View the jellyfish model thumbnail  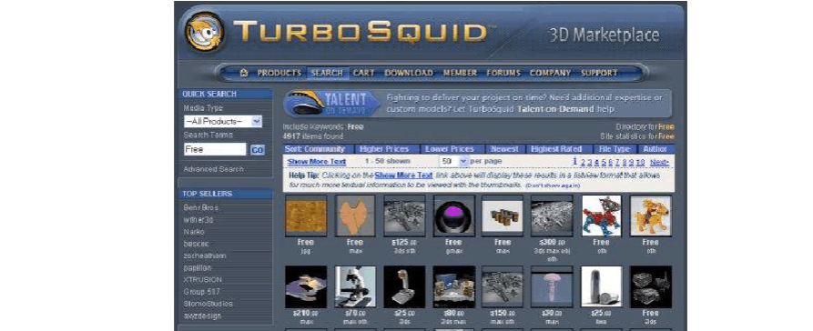coord(553,286)
